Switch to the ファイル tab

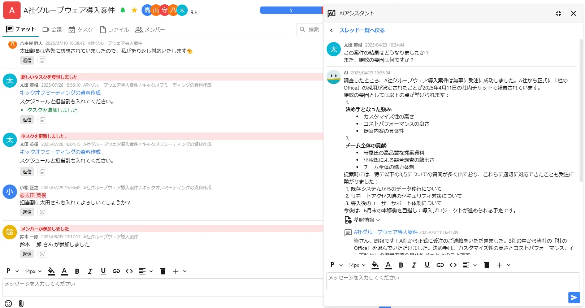click(114, 30)
